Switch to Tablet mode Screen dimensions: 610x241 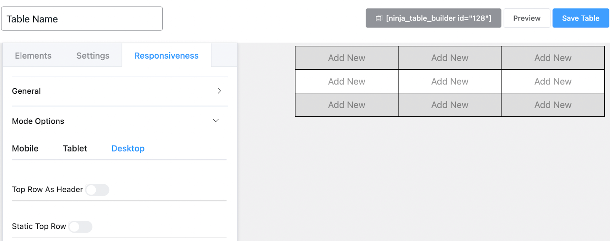point(75,148)
